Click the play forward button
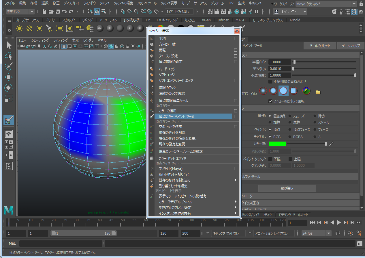The width and height of the screenshot is (365, 258). 339,222
